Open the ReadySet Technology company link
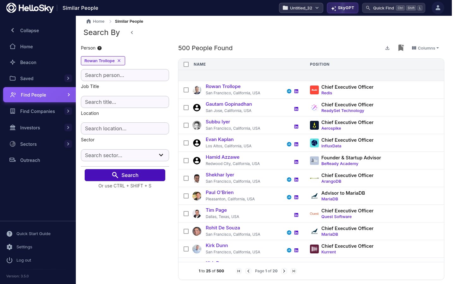Viewport: 455px width, 284px height. click(343, 111)
